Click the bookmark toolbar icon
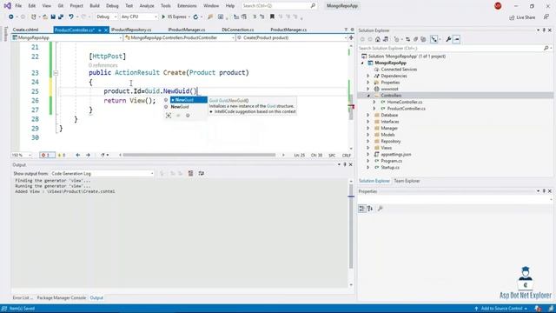Viewport: 556px width, 313px height. point(272,17)
